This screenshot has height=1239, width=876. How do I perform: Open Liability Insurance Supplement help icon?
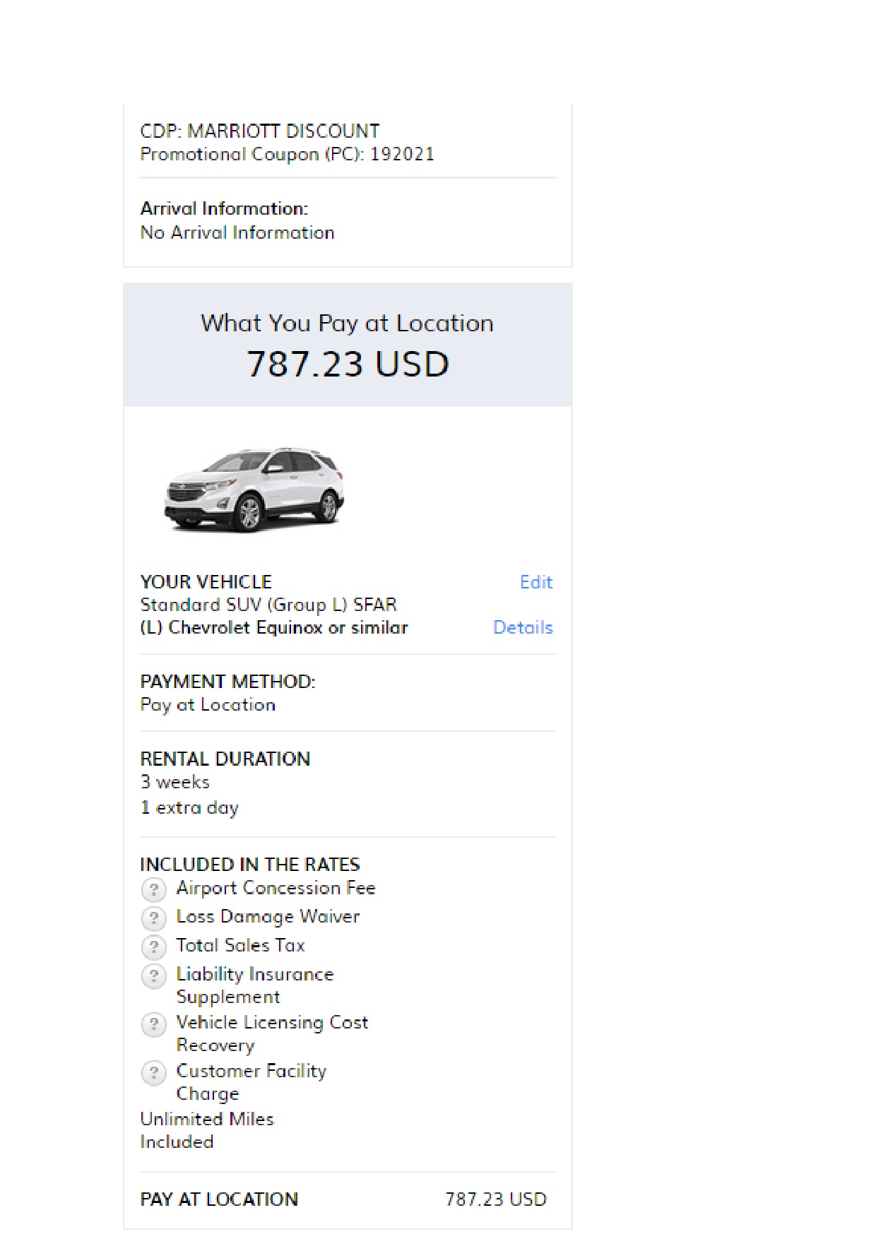pyautogui.click(x=153, y=976)
